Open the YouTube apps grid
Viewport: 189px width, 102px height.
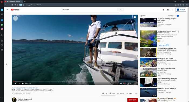(x=168, y=10)
